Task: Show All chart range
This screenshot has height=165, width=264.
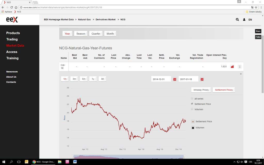Action: (x=102, y=79)
